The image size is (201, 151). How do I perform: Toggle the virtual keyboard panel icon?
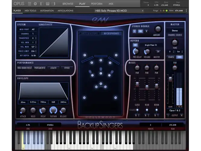48,4
